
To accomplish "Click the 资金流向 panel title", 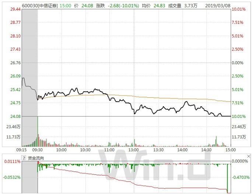I will (36, 158).
